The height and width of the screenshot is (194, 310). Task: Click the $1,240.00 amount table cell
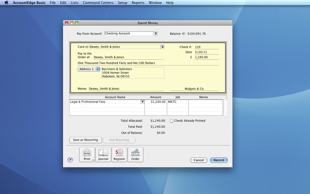coord(156,102)
